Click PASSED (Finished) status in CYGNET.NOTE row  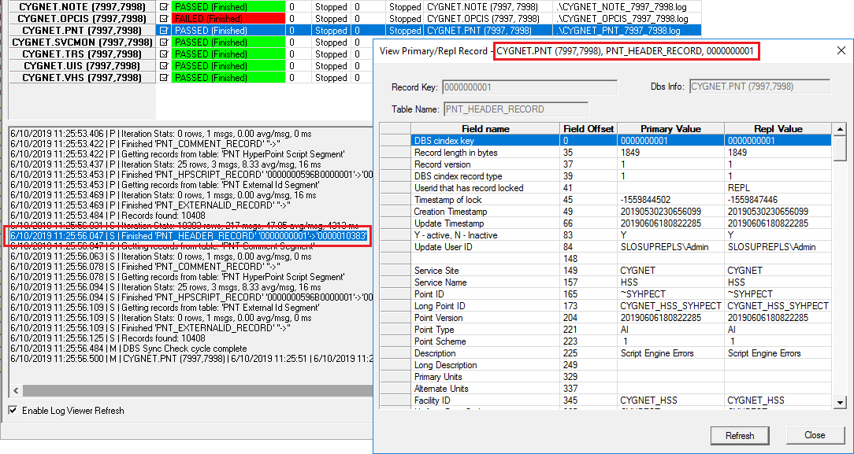coord(228,7)
